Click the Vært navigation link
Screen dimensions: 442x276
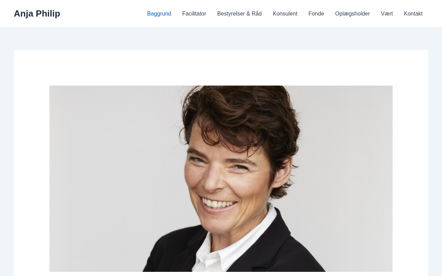pos(387,14)
